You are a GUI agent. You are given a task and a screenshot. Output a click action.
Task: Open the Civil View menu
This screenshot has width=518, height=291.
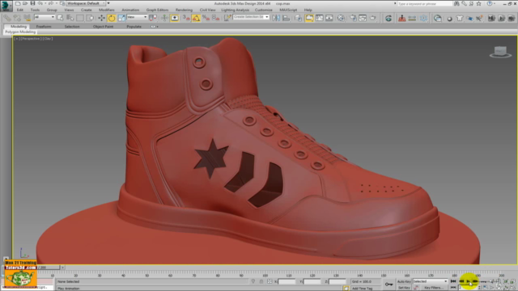tap(207, 10)
